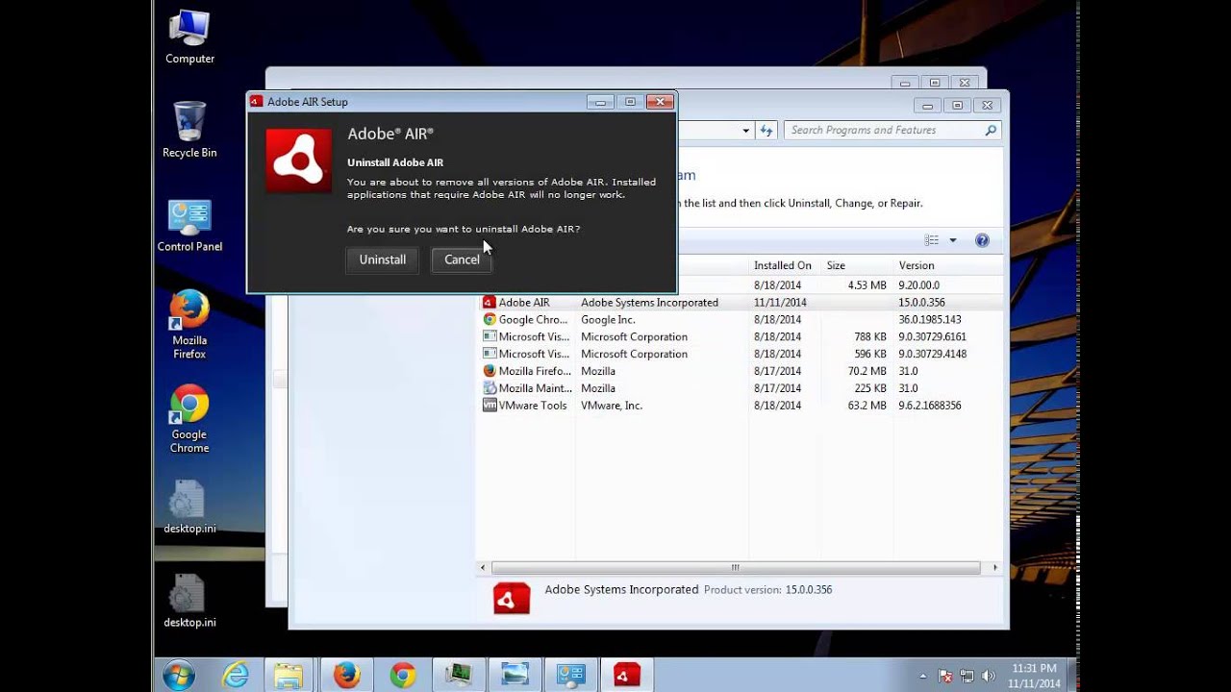Show hidden tray icons arrow
The height and width of the screenshot is (692, 1231).
(x=923, y=676)
